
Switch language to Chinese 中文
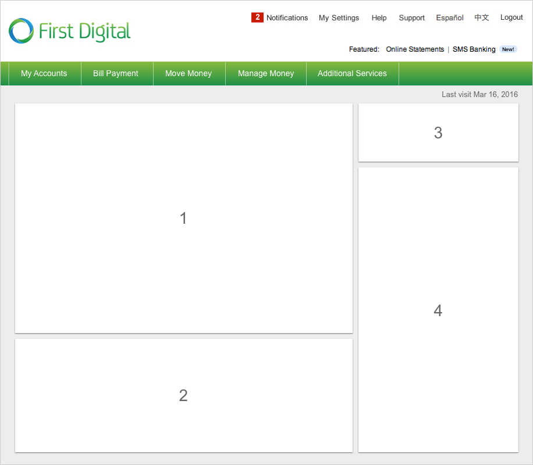482,17
